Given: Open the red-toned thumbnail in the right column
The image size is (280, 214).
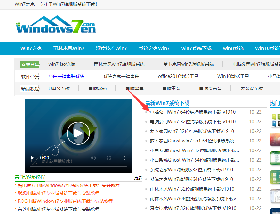Looking at the screenshot, I should [275, 139].
